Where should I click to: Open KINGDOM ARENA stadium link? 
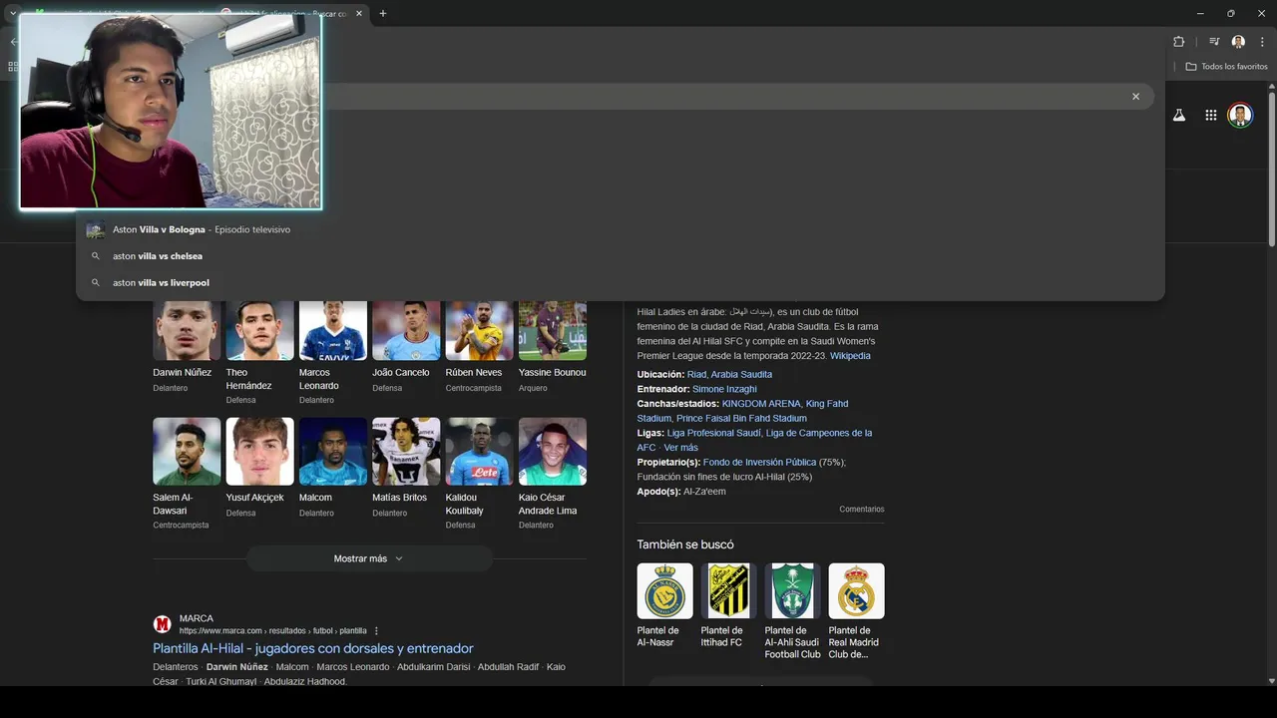coord(761,404)
